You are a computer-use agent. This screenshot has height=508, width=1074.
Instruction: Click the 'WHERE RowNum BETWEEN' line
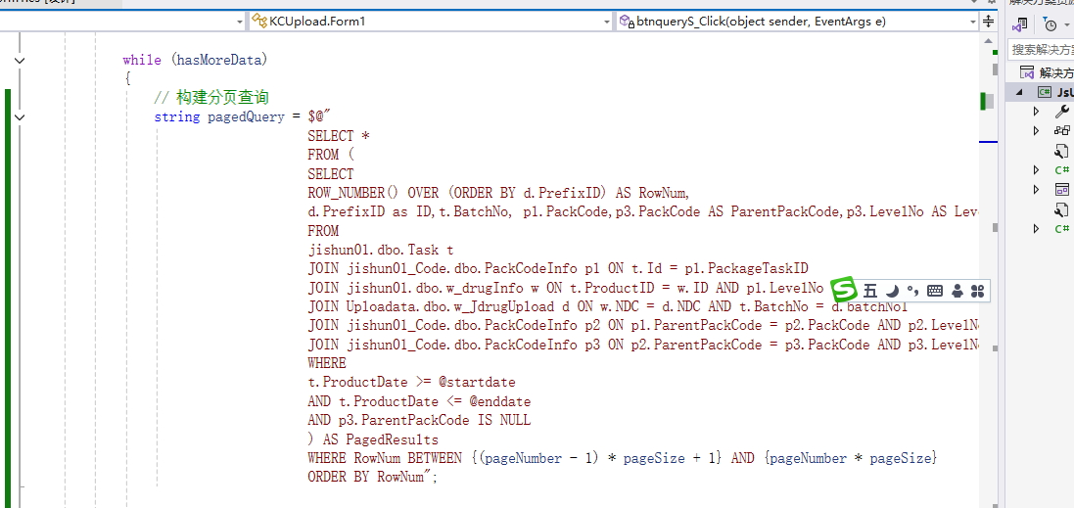pyautogui.click(x=622, y=458)
